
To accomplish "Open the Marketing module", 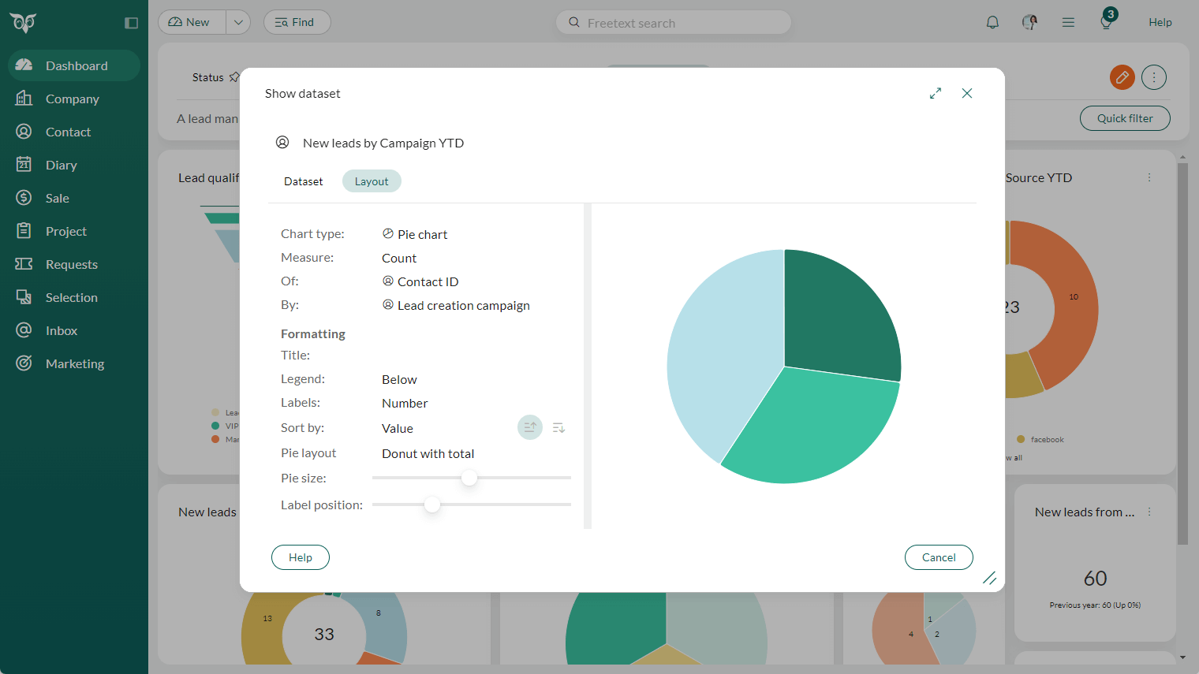I will coord(74,363).
